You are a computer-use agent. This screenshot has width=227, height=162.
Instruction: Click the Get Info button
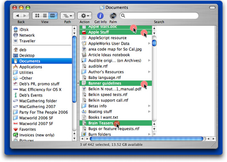tap(100, 16)
